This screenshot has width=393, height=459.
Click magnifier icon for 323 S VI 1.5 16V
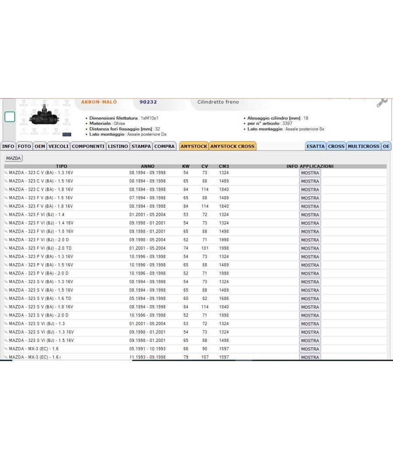tap(6, 341)
